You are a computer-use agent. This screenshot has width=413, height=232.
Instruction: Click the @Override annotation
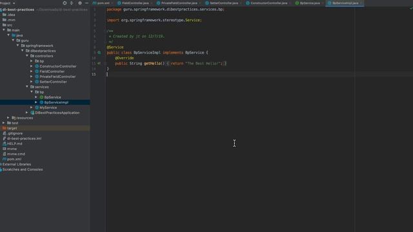125,58
